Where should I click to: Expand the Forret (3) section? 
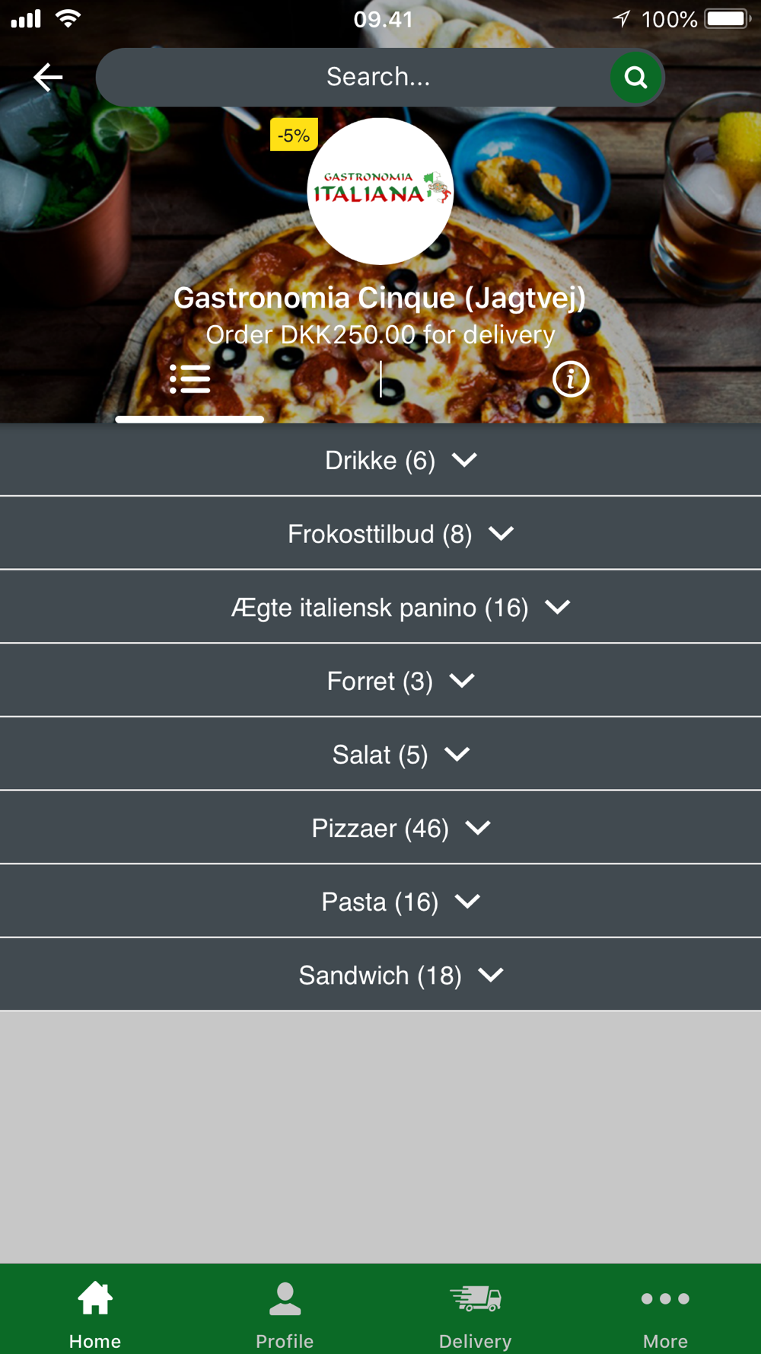tap(380, 680)
